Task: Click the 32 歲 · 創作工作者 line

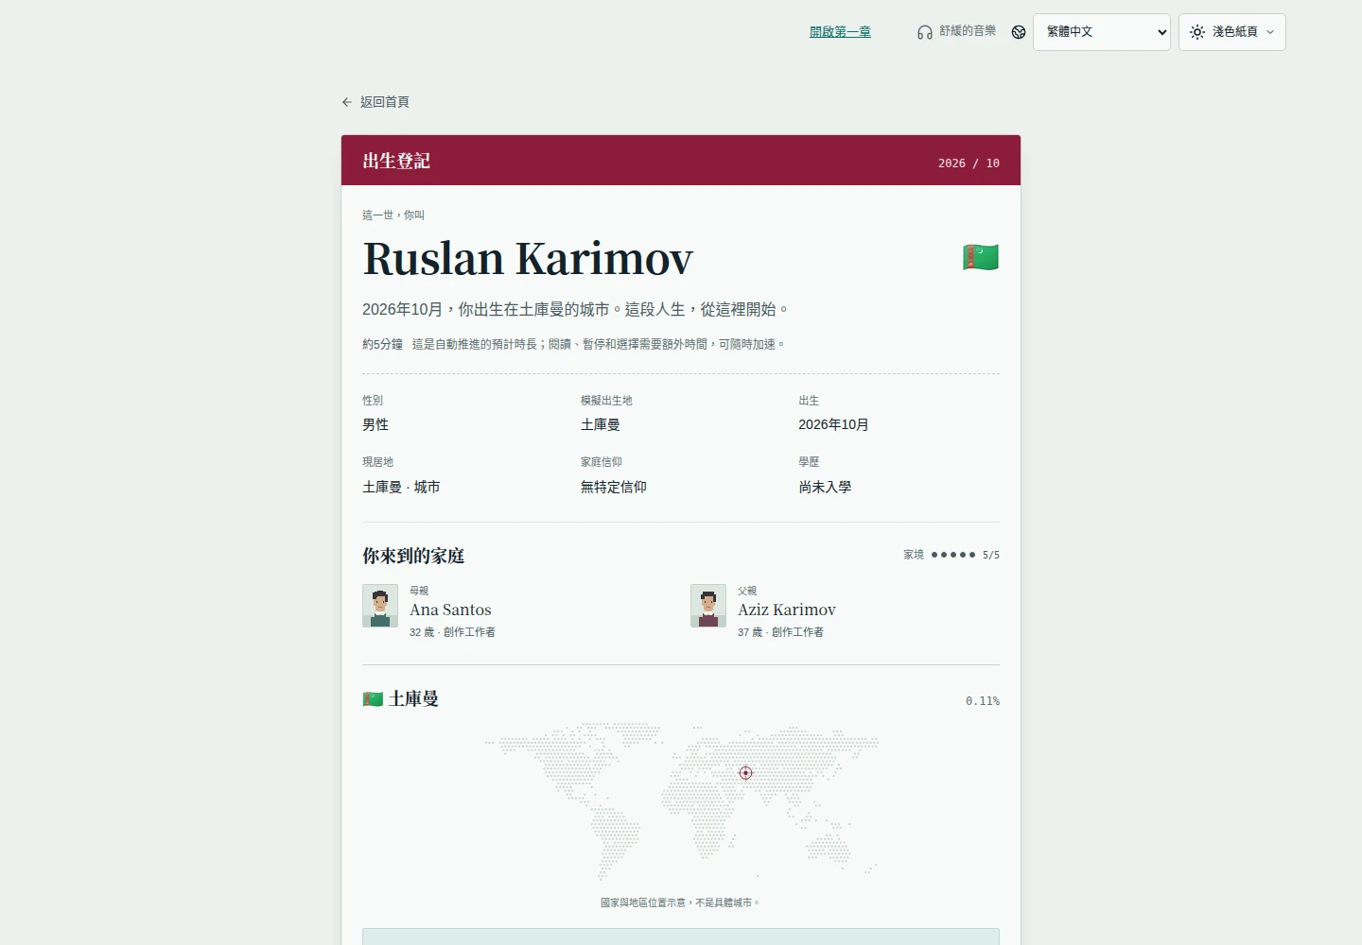Action: [x=452, y=632]
